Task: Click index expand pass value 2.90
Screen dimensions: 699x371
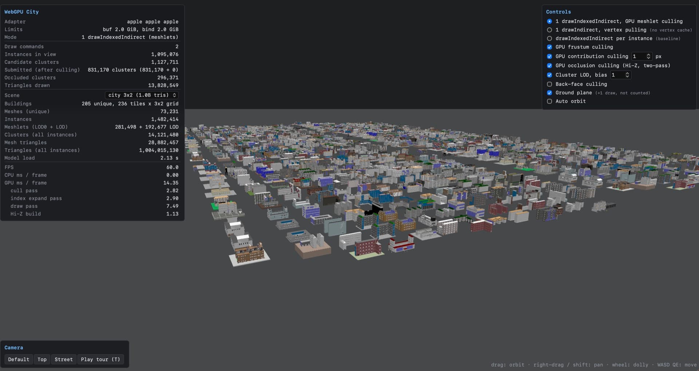Action: (x=172, y=198)
